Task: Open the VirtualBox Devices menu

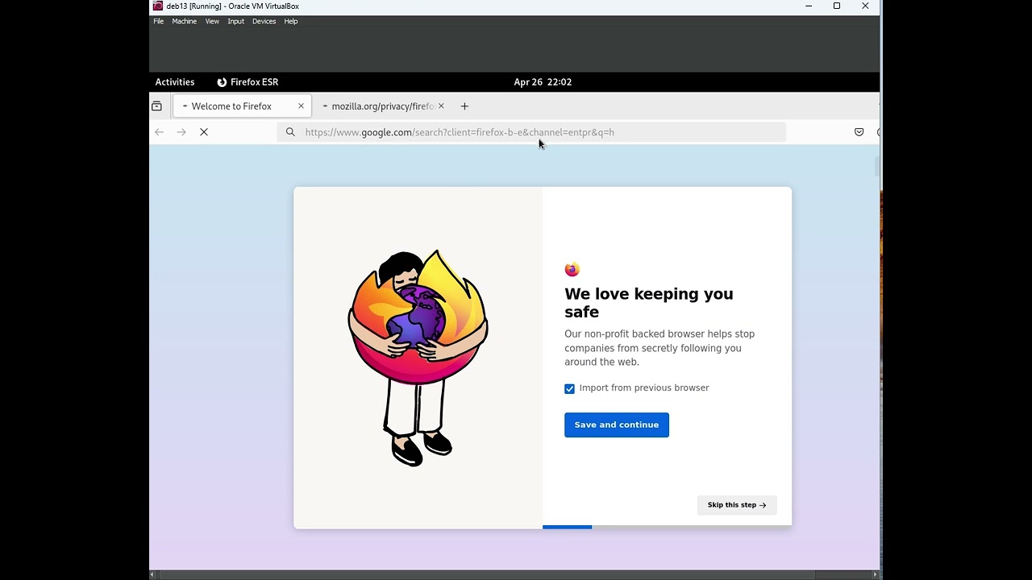Action: coord(264,22)
